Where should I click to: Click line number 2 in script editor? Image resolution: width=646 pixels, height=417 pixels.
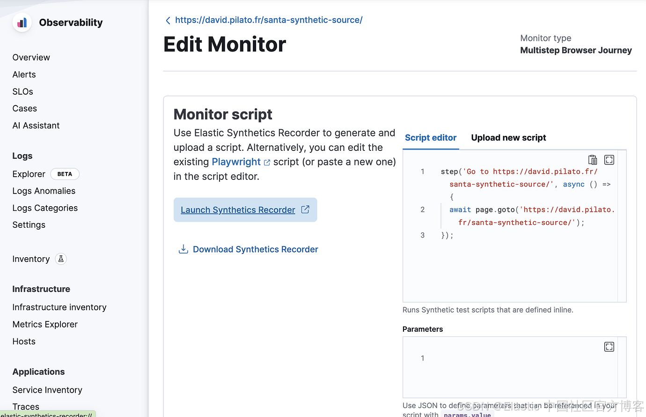click(422, 210)
